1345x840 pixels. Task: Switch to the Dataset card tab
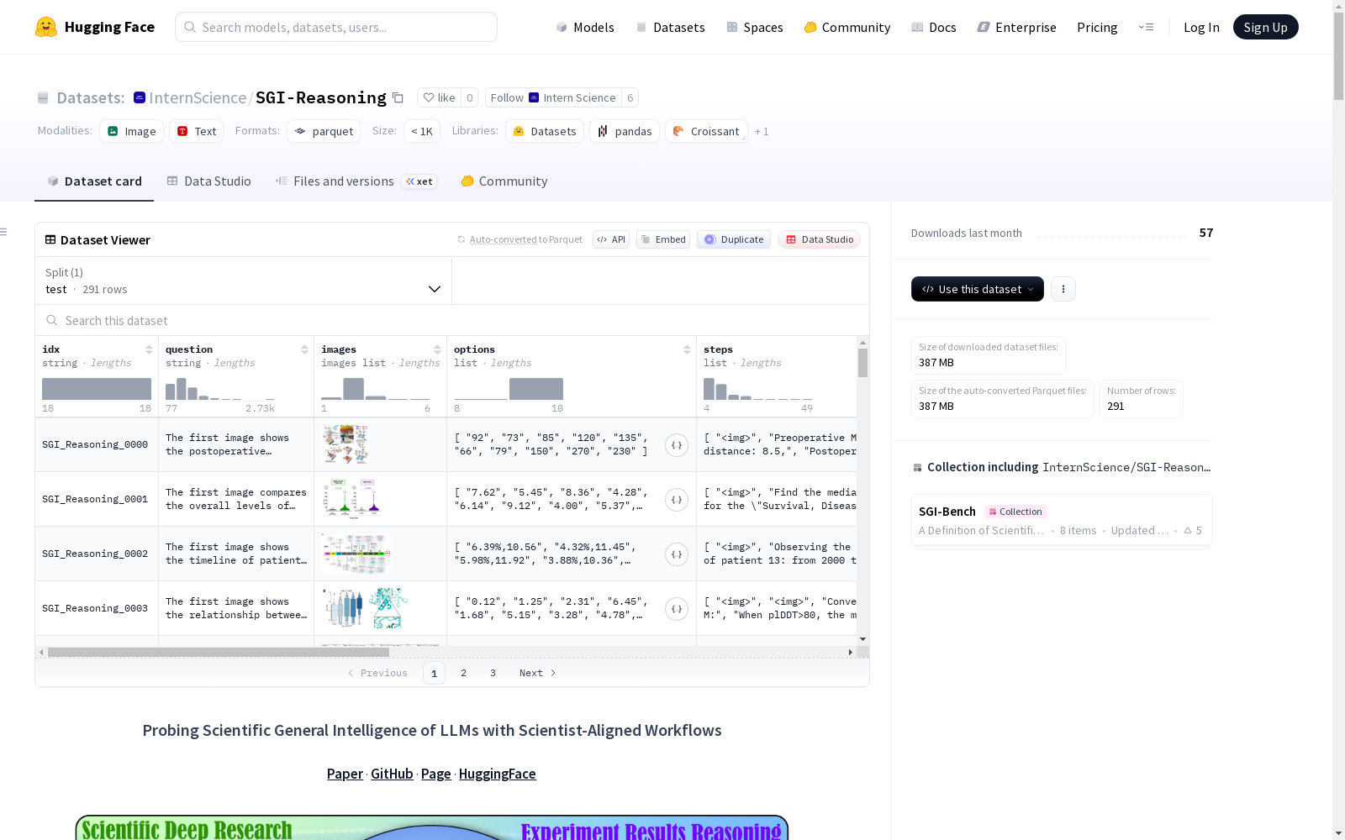pyautogui.click(x=94, y=181)
